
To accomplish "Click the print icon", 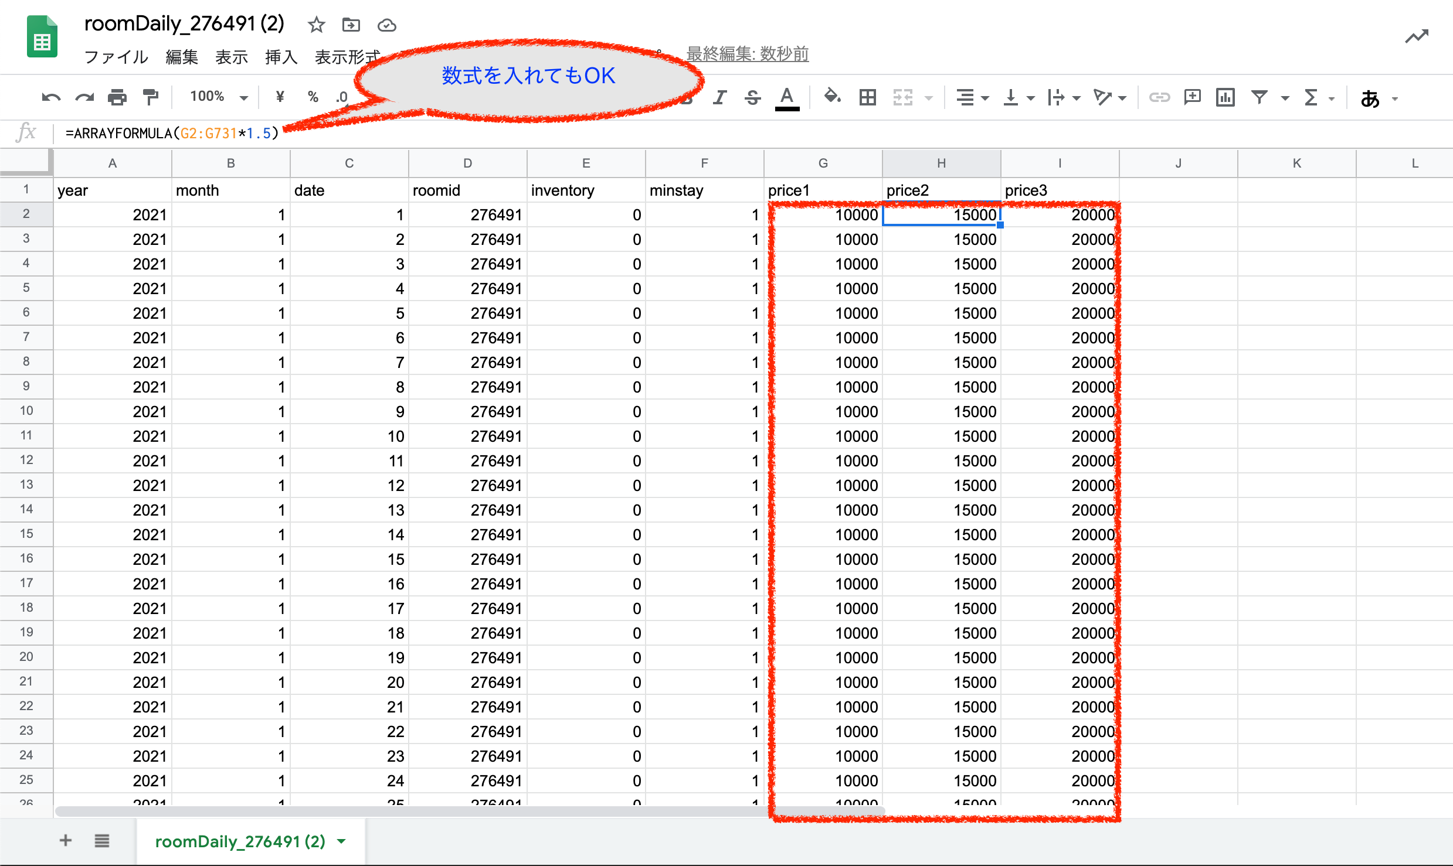I will tap(117, 97).
